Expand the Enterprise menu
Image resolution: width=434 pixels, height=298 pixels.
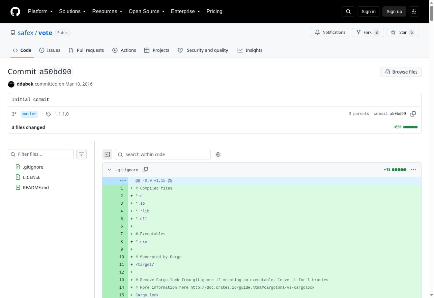pos(185,11)
